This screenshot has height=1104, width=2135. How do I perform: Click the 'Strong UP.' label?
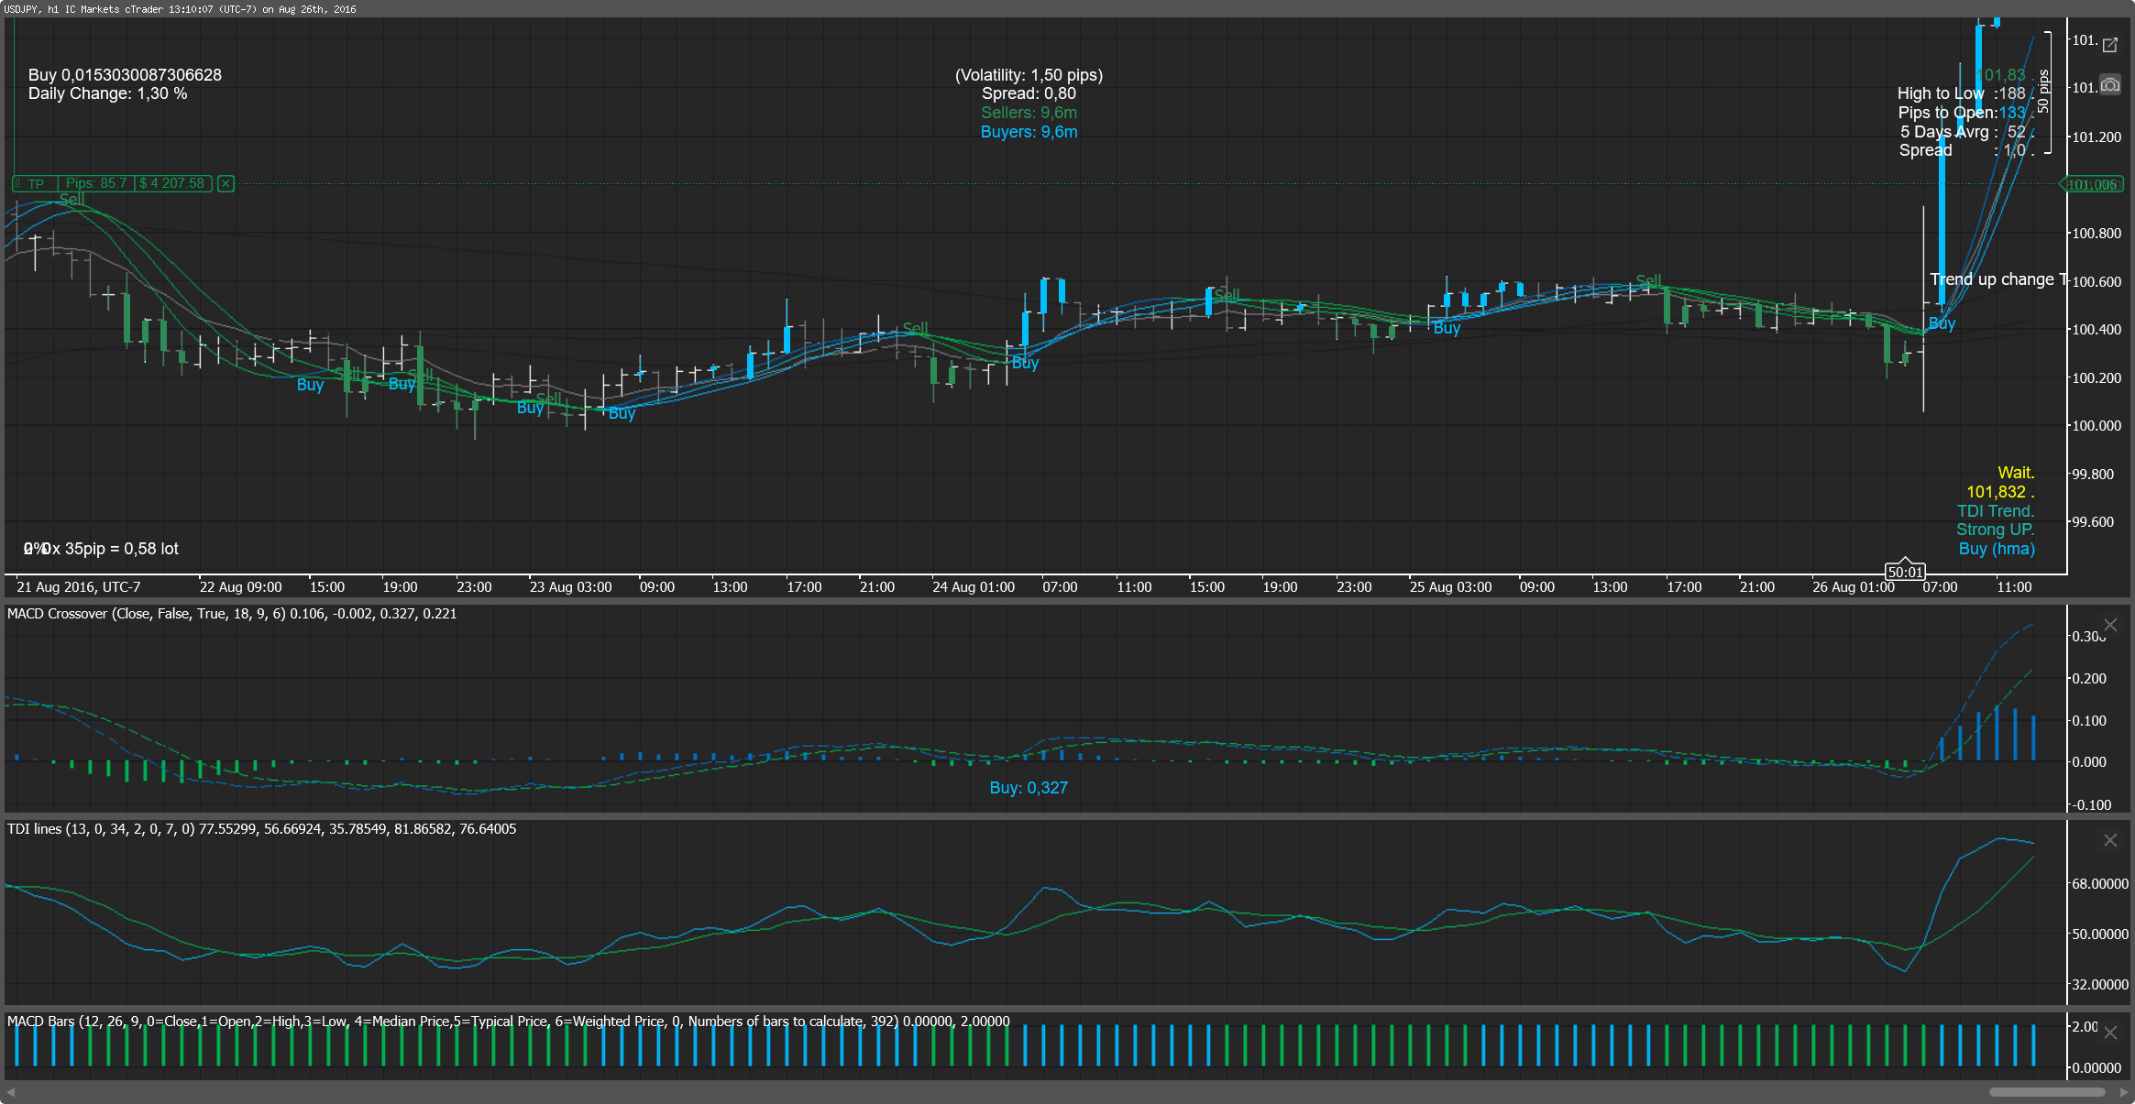1995,530
